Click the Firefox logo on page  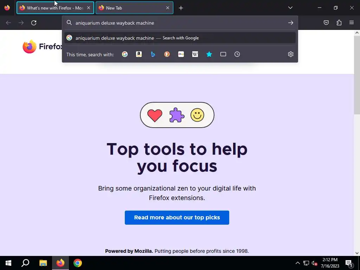coord(42,47)
